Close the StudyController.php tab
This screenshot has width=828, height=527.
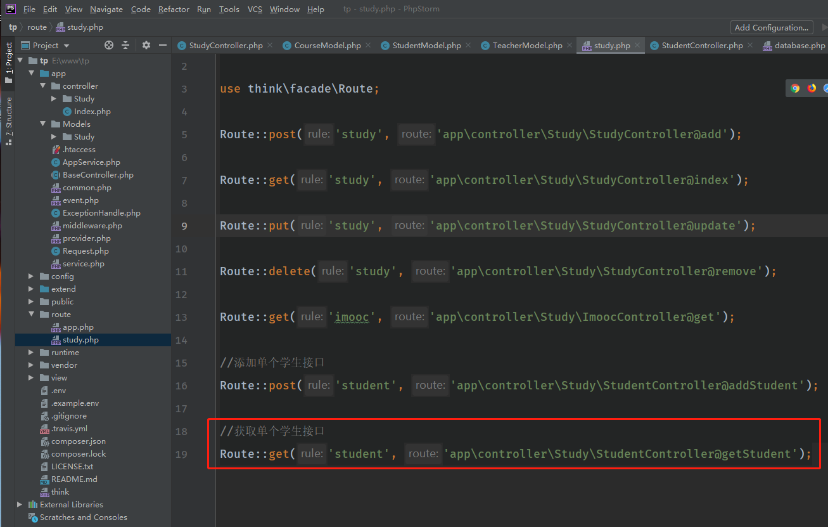click(270, 45)
